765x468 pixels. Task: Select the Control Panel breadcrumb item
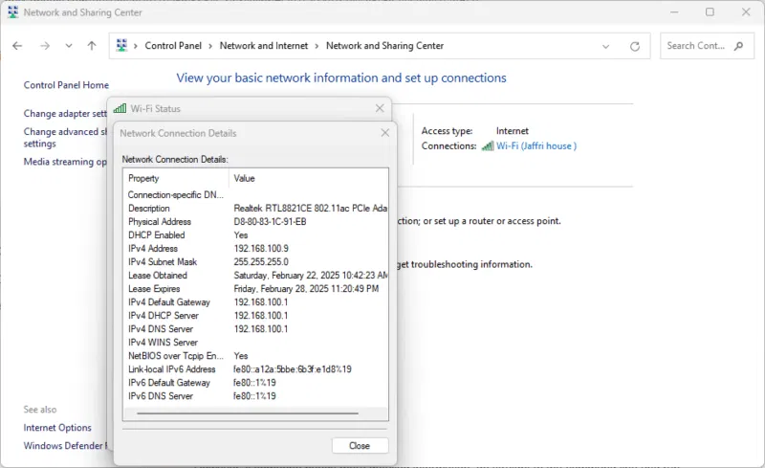(172, 46)
